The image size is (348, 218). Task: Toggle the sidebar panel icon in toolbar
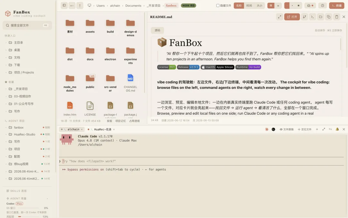click(64, 5)
